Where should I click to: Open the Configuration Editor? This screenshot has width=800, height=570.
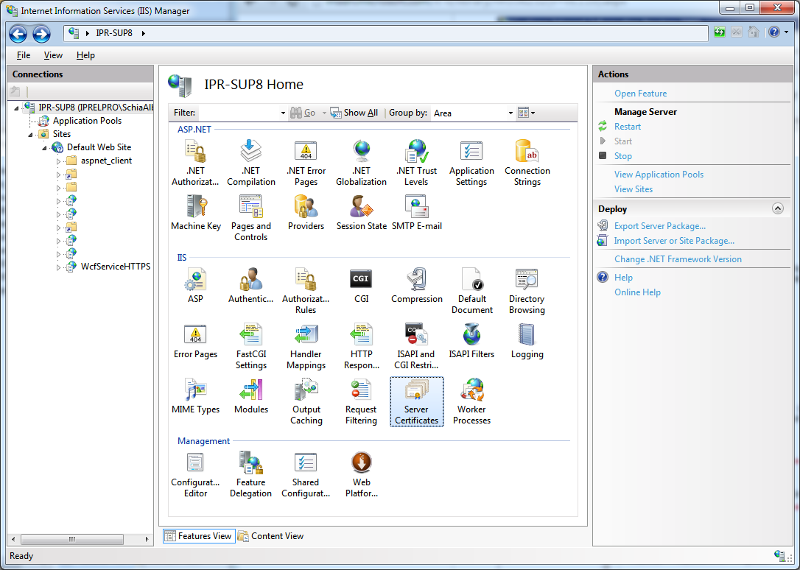[x=195, y=474]
